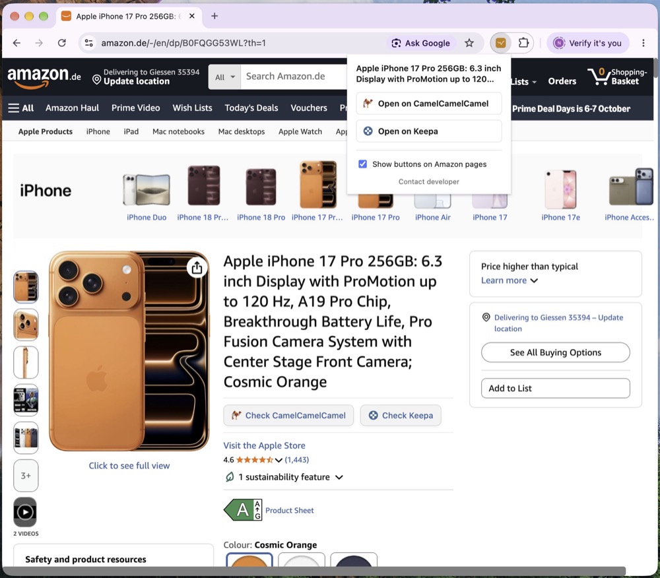Go back using browser back arrow
The height and width of the screenshot is (578, 660).
coord(17,43)
